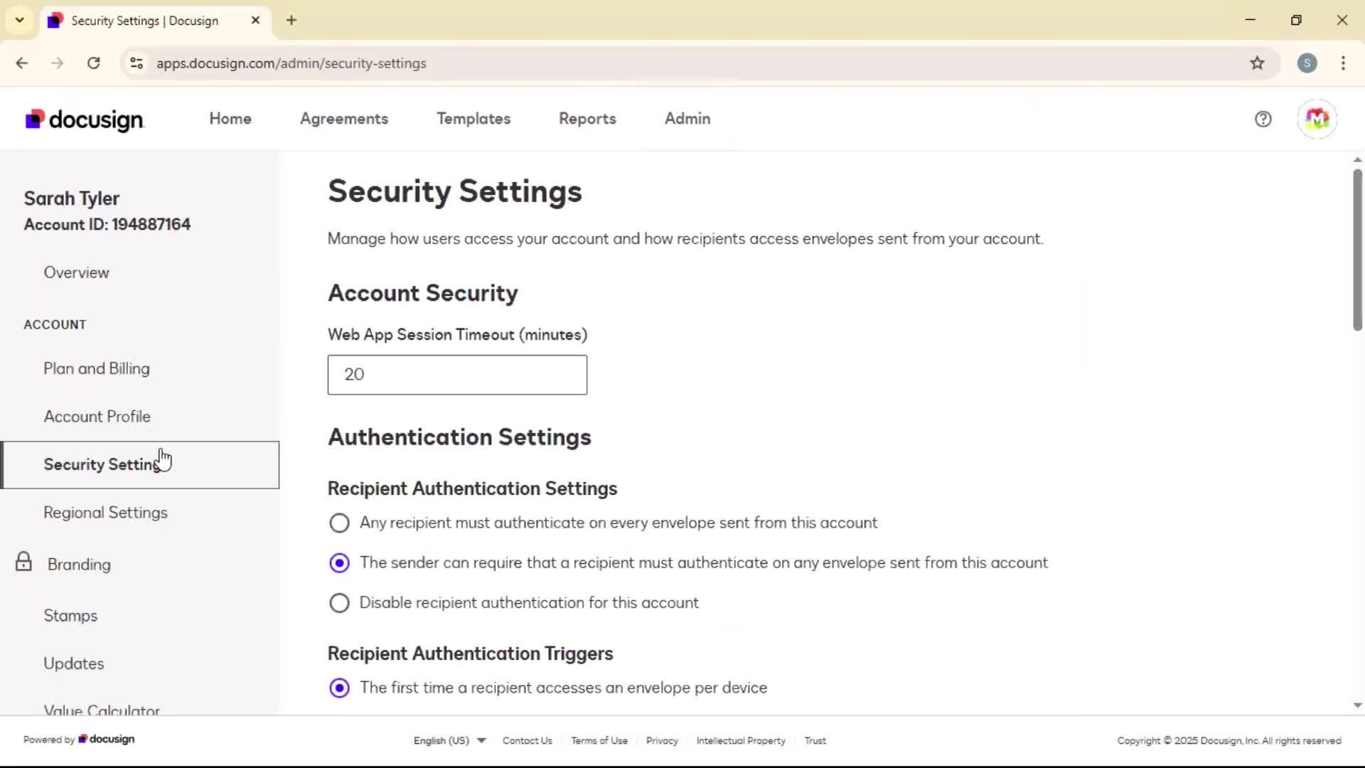The width and height of the screenshot is (1365, 768).
Task: Open Updates in sidebar
Action: click(x=74, y=663)
